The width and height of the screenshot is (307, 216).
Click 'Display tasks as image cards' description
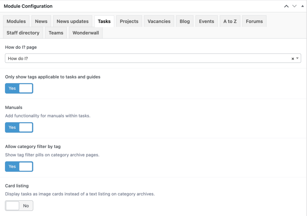coord(80,194)
